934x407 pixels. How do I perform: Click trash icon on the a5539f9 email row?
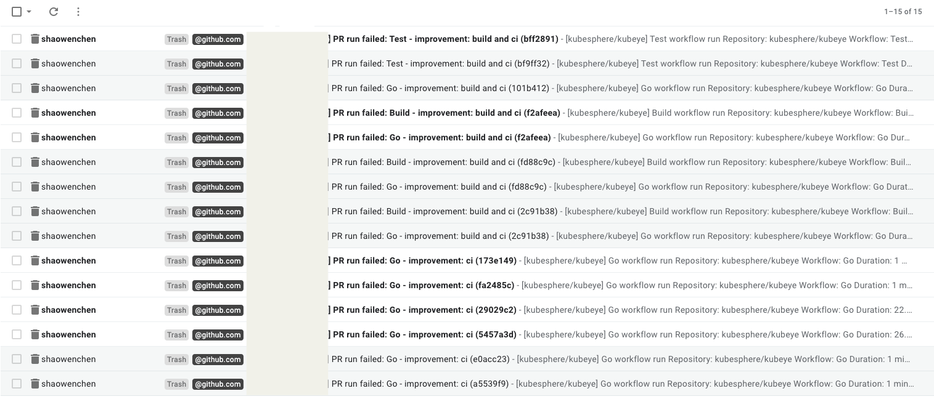(x=35, y=384)
